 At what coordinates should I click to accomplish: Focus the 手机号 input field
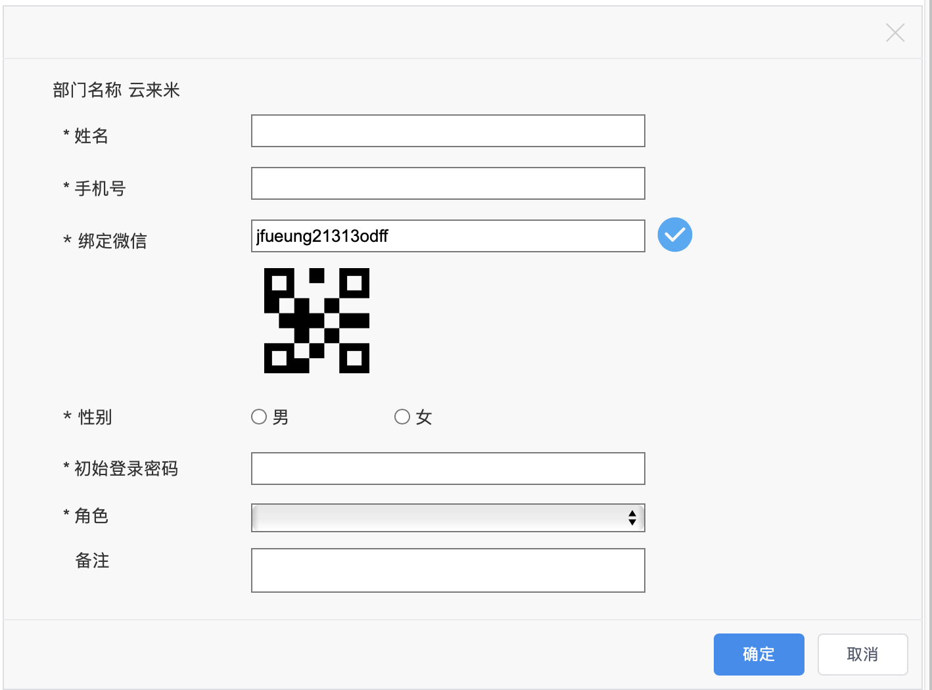tap(448, 183)
